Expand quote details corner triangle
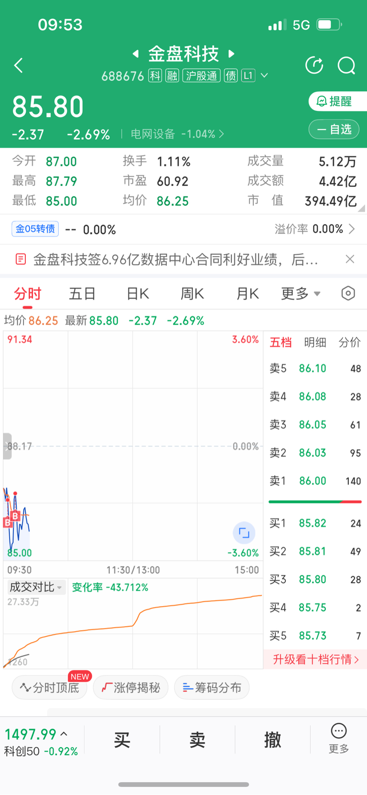Viewport: 367px width, 795px height. (x=361, y=208)
